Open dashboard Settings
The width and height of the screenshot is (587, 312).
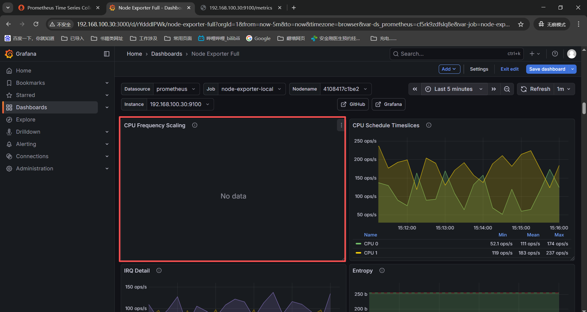[479, 69]
